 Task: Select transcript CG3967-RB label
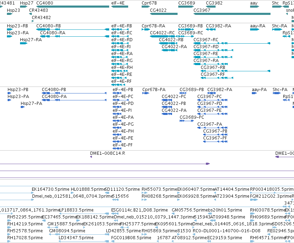213,67
